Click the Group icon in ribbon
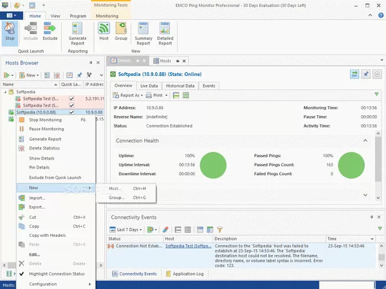This screenshot has width=386, height=289. click(x=121, y=32)
